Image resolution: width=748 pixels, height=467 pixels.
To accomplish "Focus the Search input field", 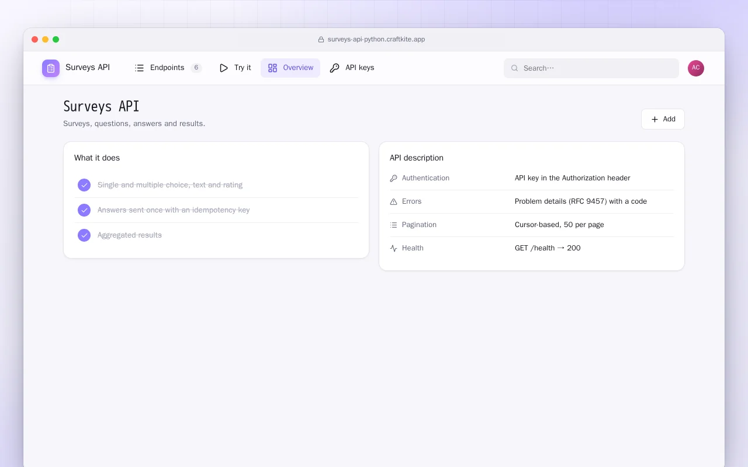I will 591,68.
